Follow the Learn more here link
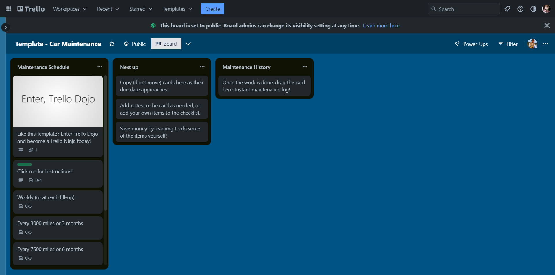The width and height of the screenshot is (555, 275). point(381,26)
